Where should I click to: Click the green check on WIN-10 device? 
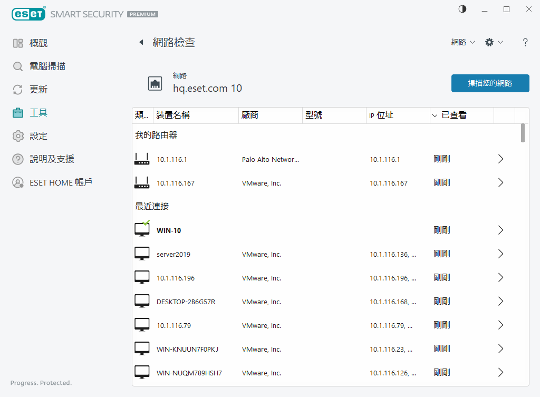147,223
